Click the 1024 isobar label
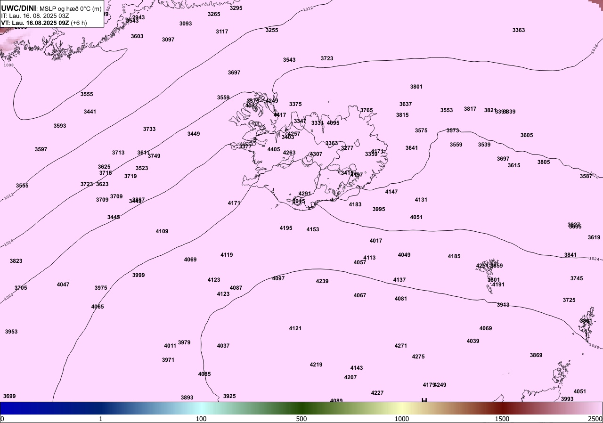This screenshot has height=423, width=603. (594, 259)
